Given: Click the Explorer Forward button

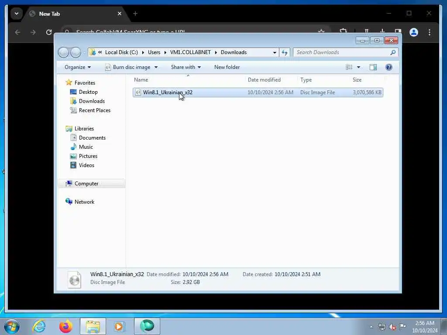Looking at the screenshot, I should (x=76, y=52).
